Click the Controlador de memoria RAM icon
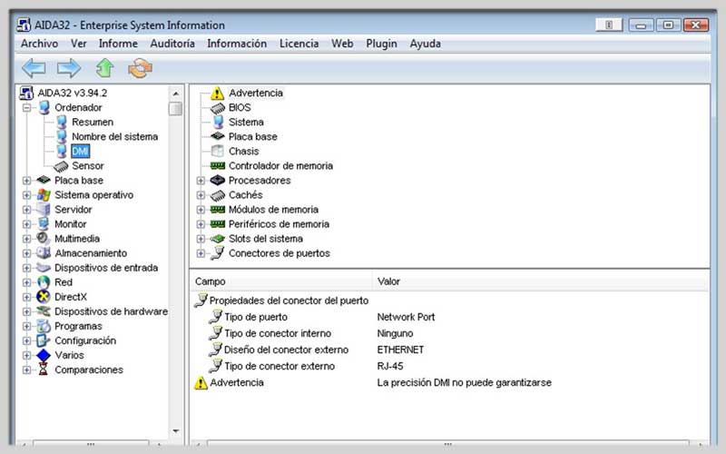 click(x=218, y=166)
